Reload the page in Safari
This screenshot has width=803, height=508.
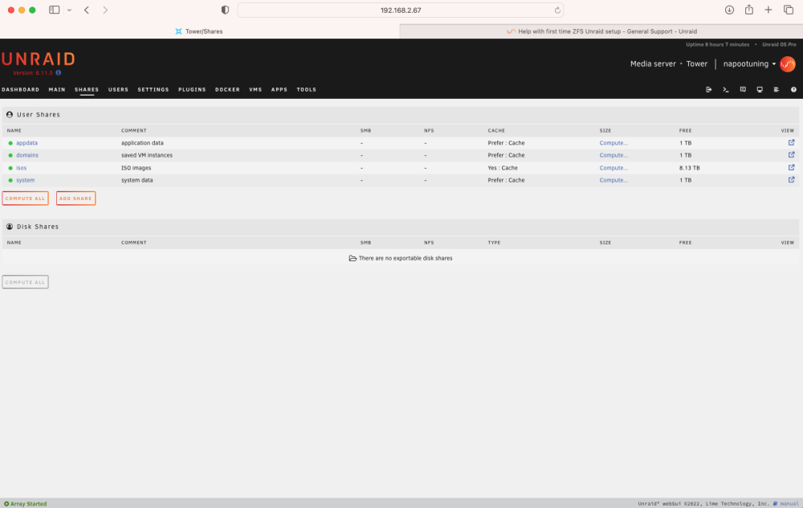click(x=557, y=10)
